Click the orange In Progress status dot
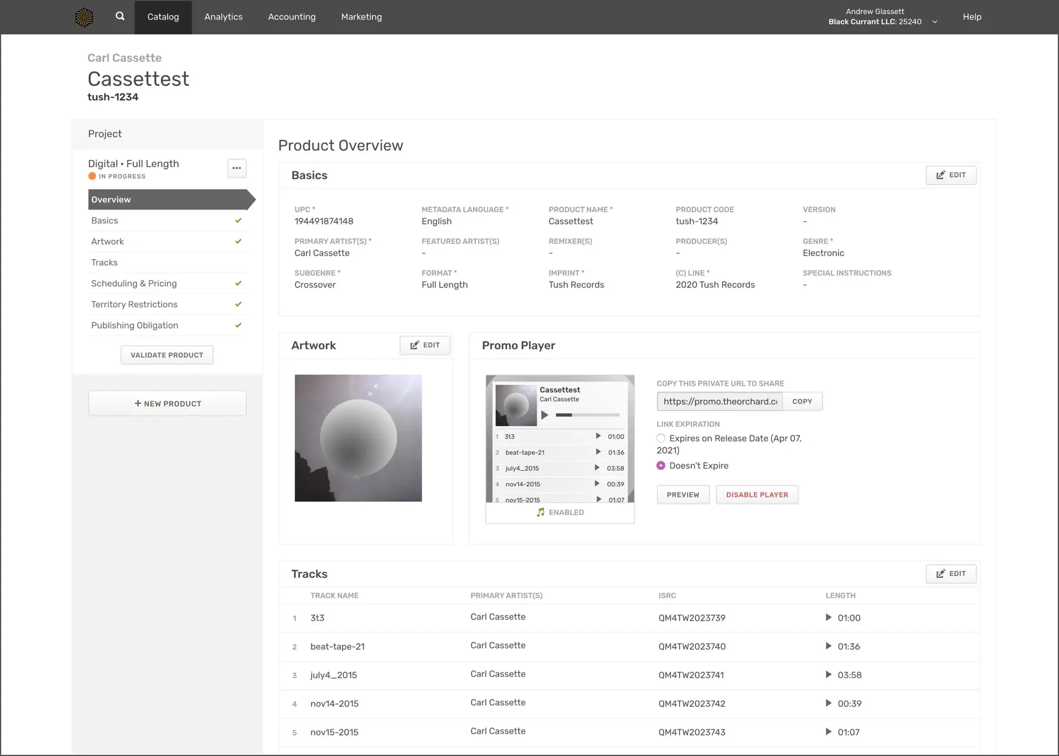The width and height of the screenshot is (1059, 756). [x=92, y=176]
